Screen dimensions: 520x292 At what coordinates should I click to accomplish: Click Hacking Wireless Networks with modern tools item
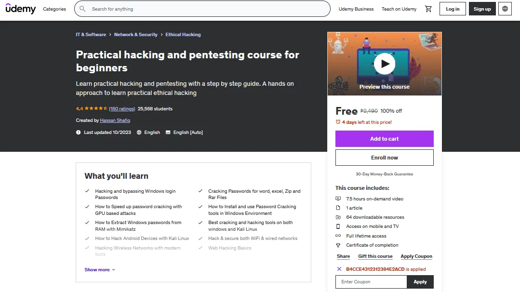tap(138, 251)
